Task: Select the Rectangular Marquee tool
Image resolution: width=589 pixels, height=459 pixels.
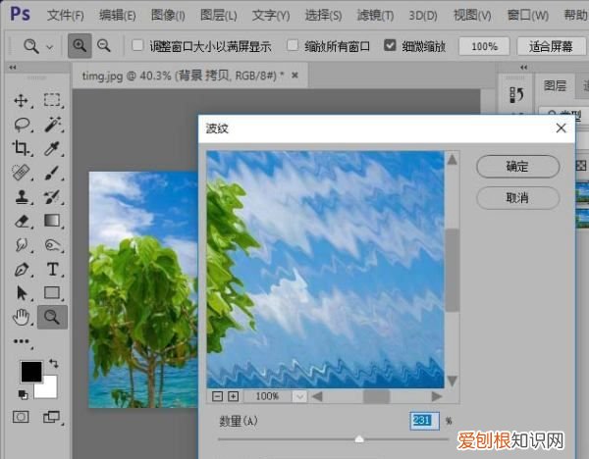Action: coord(52,100)
